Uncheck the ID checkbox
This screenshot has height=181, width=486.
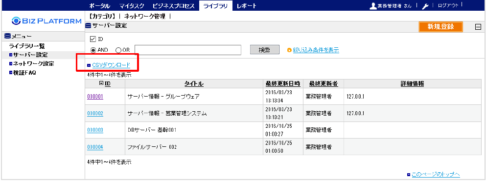93,39
